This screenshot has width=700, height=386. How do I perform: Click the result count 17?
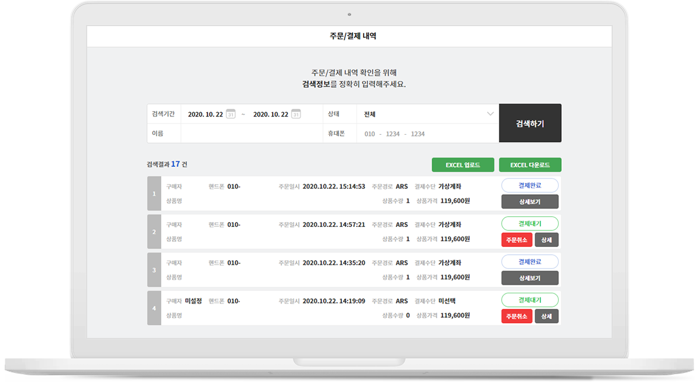pos(176,164)
